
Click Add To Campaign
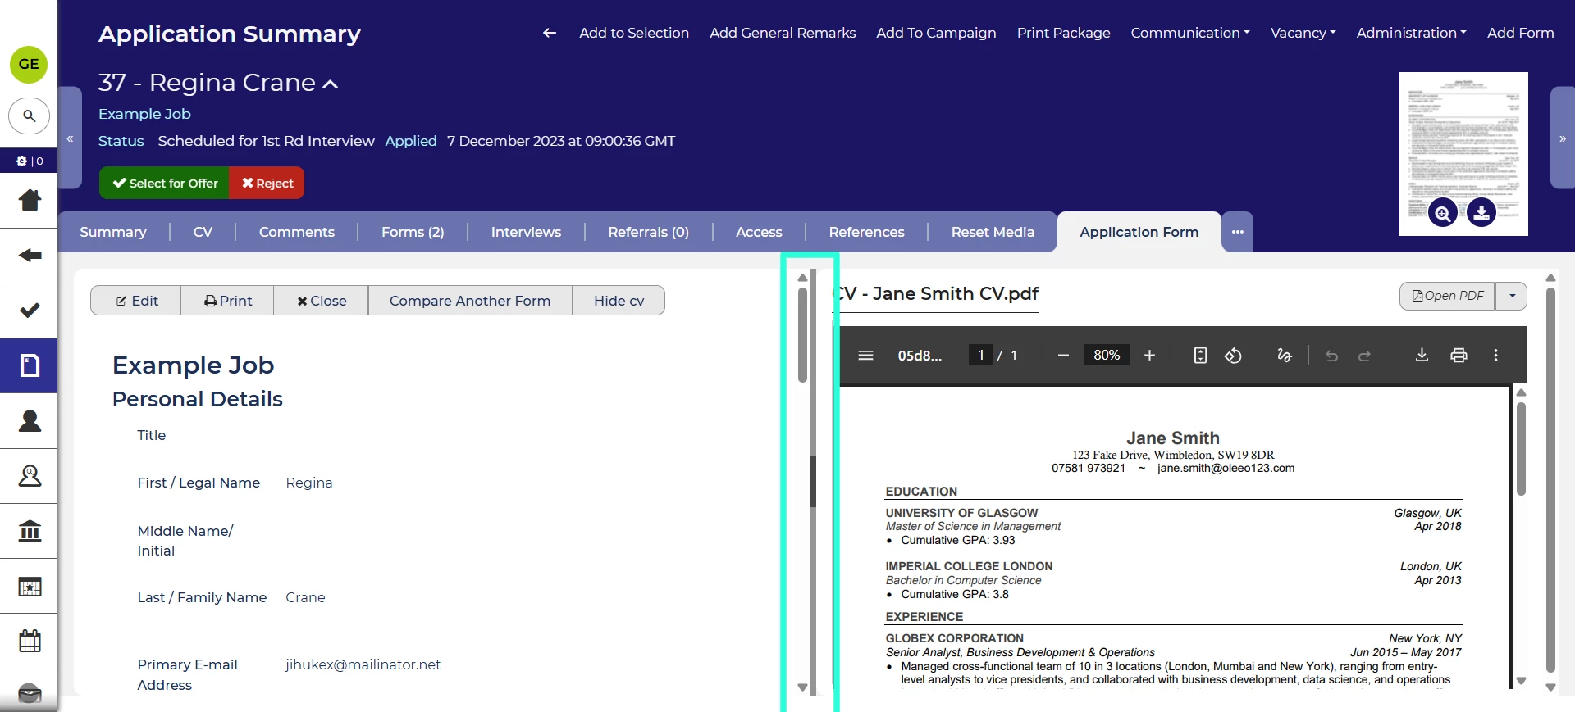pos(936,33)
